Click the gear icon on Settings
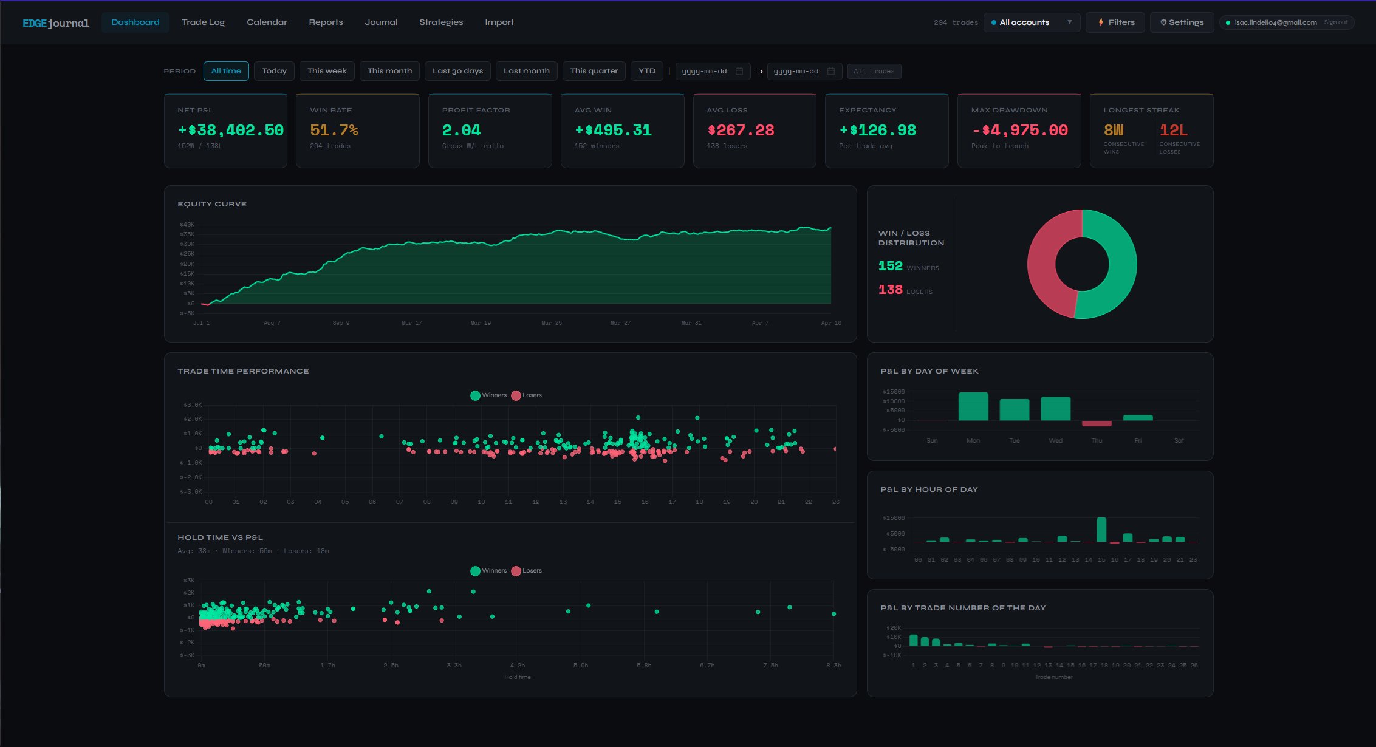The width and height of the screenshot is (1376, 747). (x=1163, y=22)
